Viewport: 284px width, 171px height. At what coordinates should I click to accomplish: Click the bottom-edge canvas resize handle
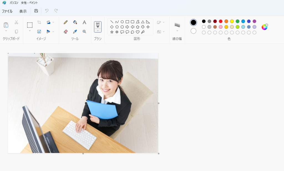[x=83, y=154]
